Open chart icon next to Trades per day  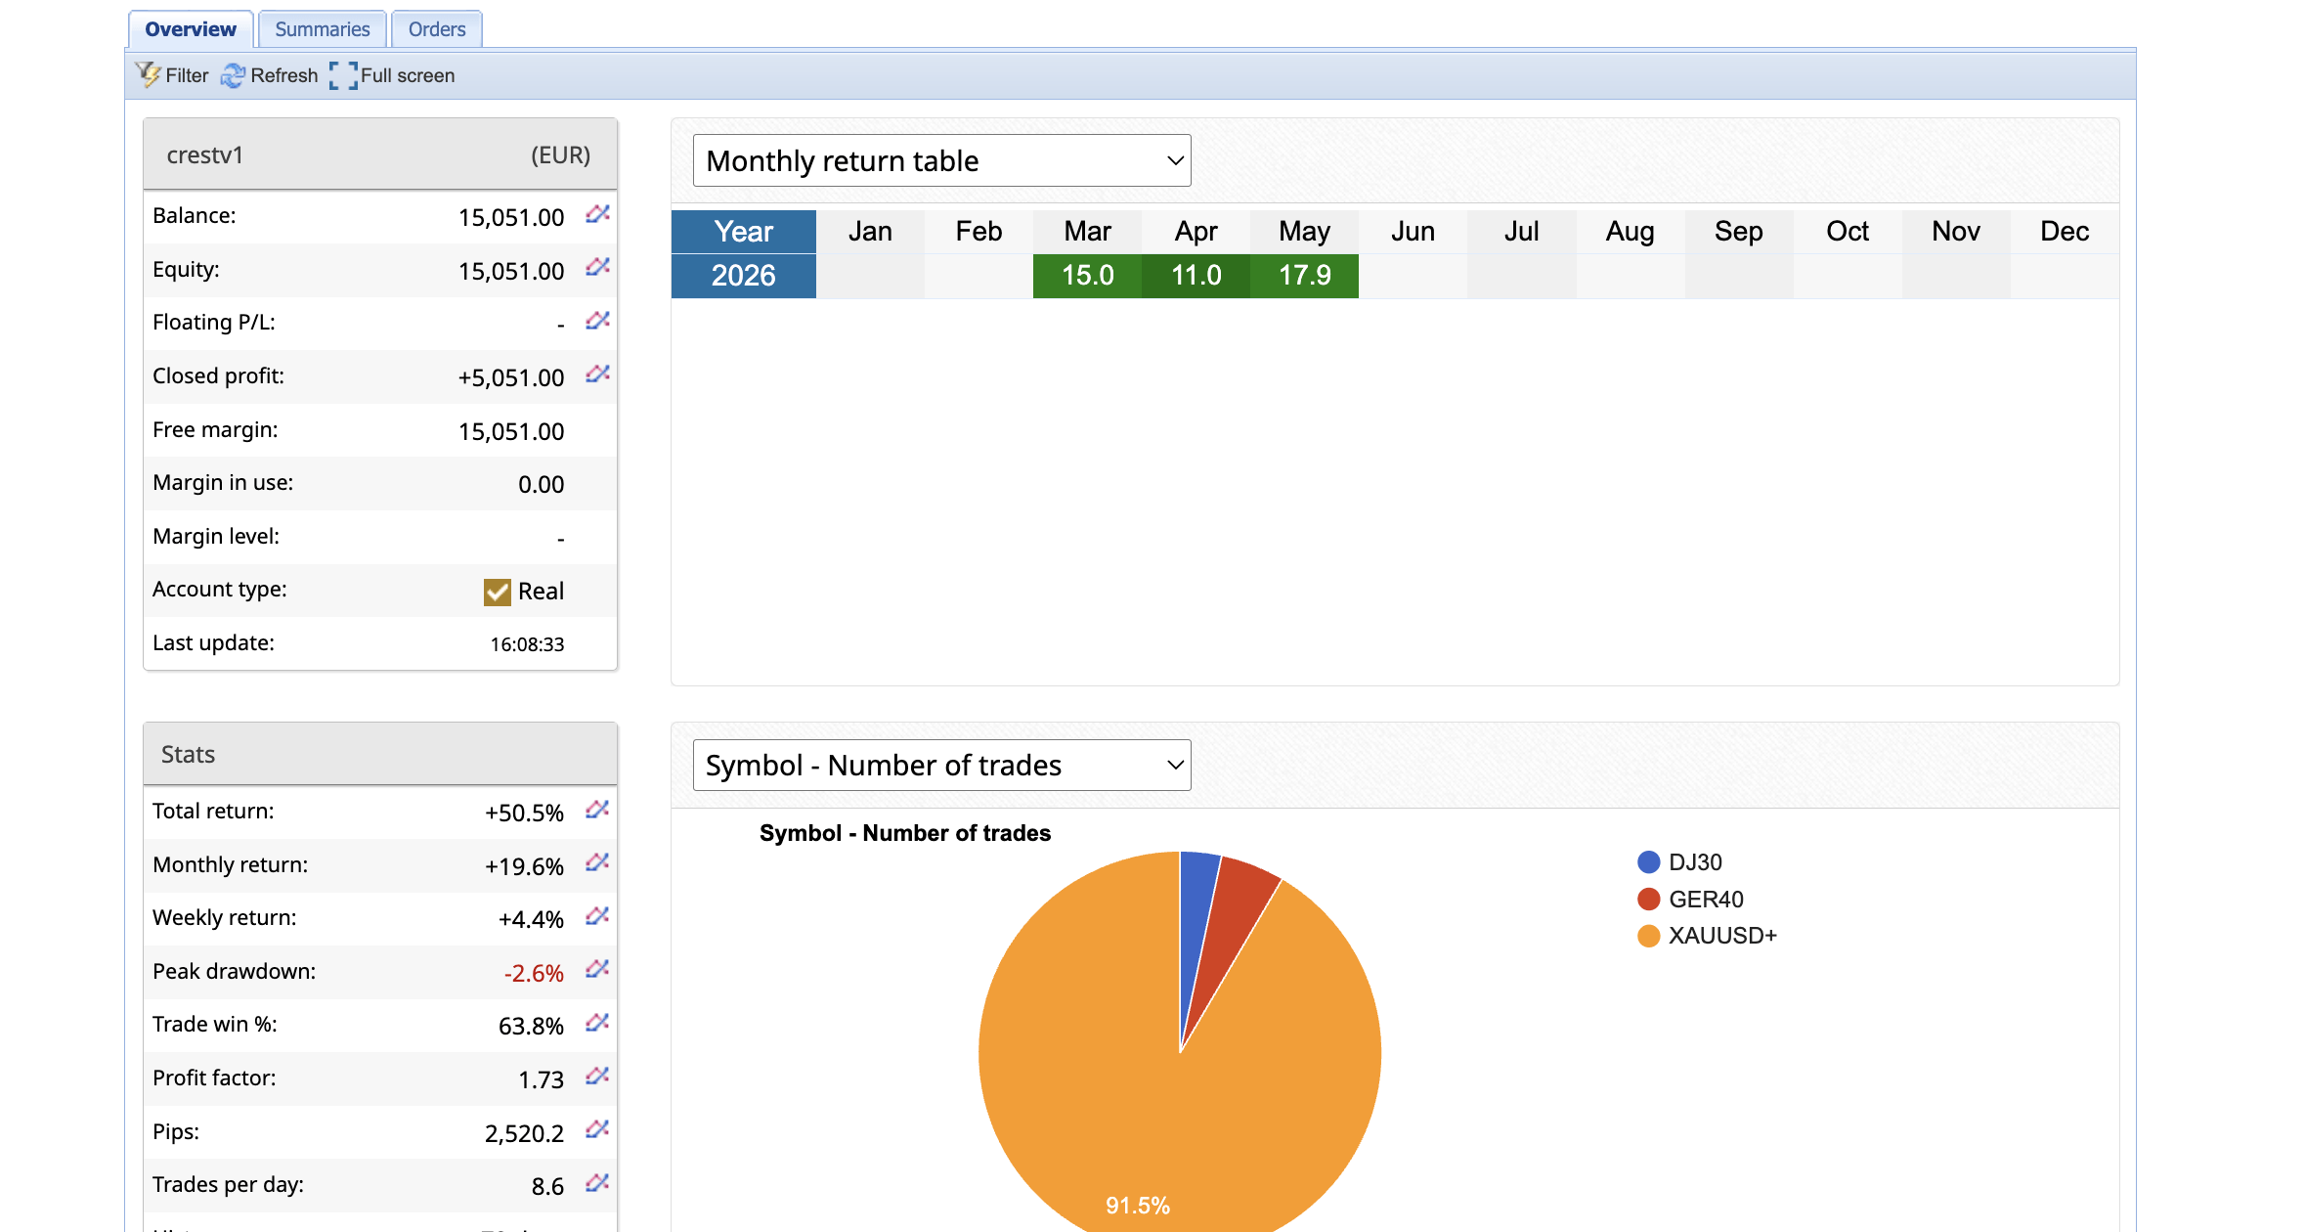[597, 1183]
